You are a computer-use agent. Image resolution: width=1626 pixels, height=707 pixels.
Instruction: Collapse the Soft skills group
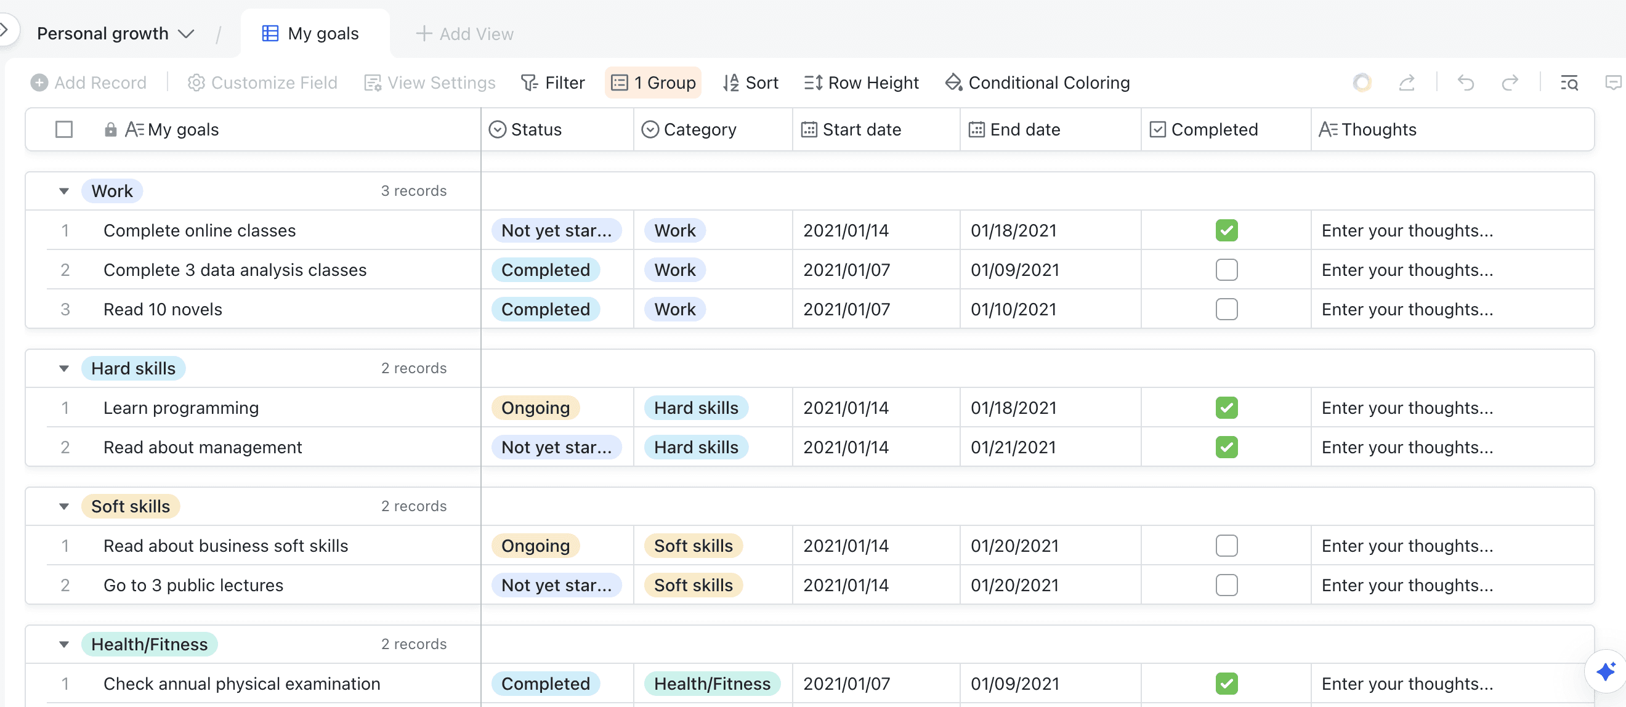pyautogui.click(x=64, y=506)
